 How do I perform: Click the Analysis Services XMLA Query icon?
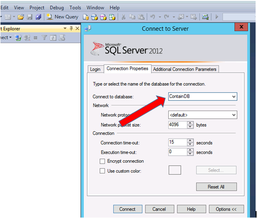tap(112, 17)
